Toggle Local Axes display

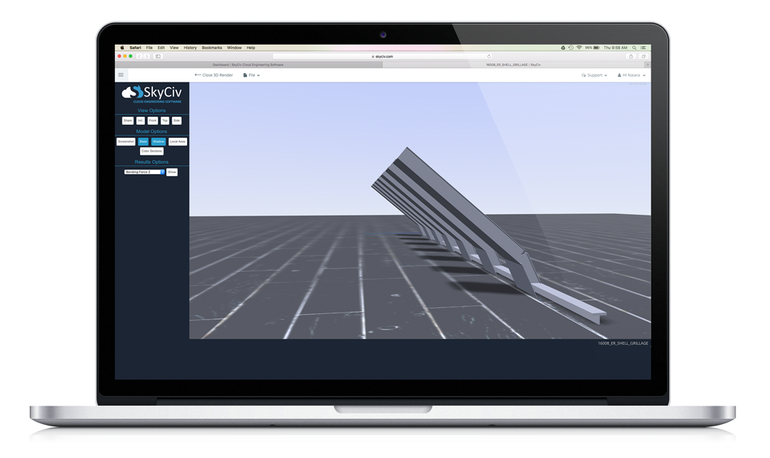click(x=178, y=142)
